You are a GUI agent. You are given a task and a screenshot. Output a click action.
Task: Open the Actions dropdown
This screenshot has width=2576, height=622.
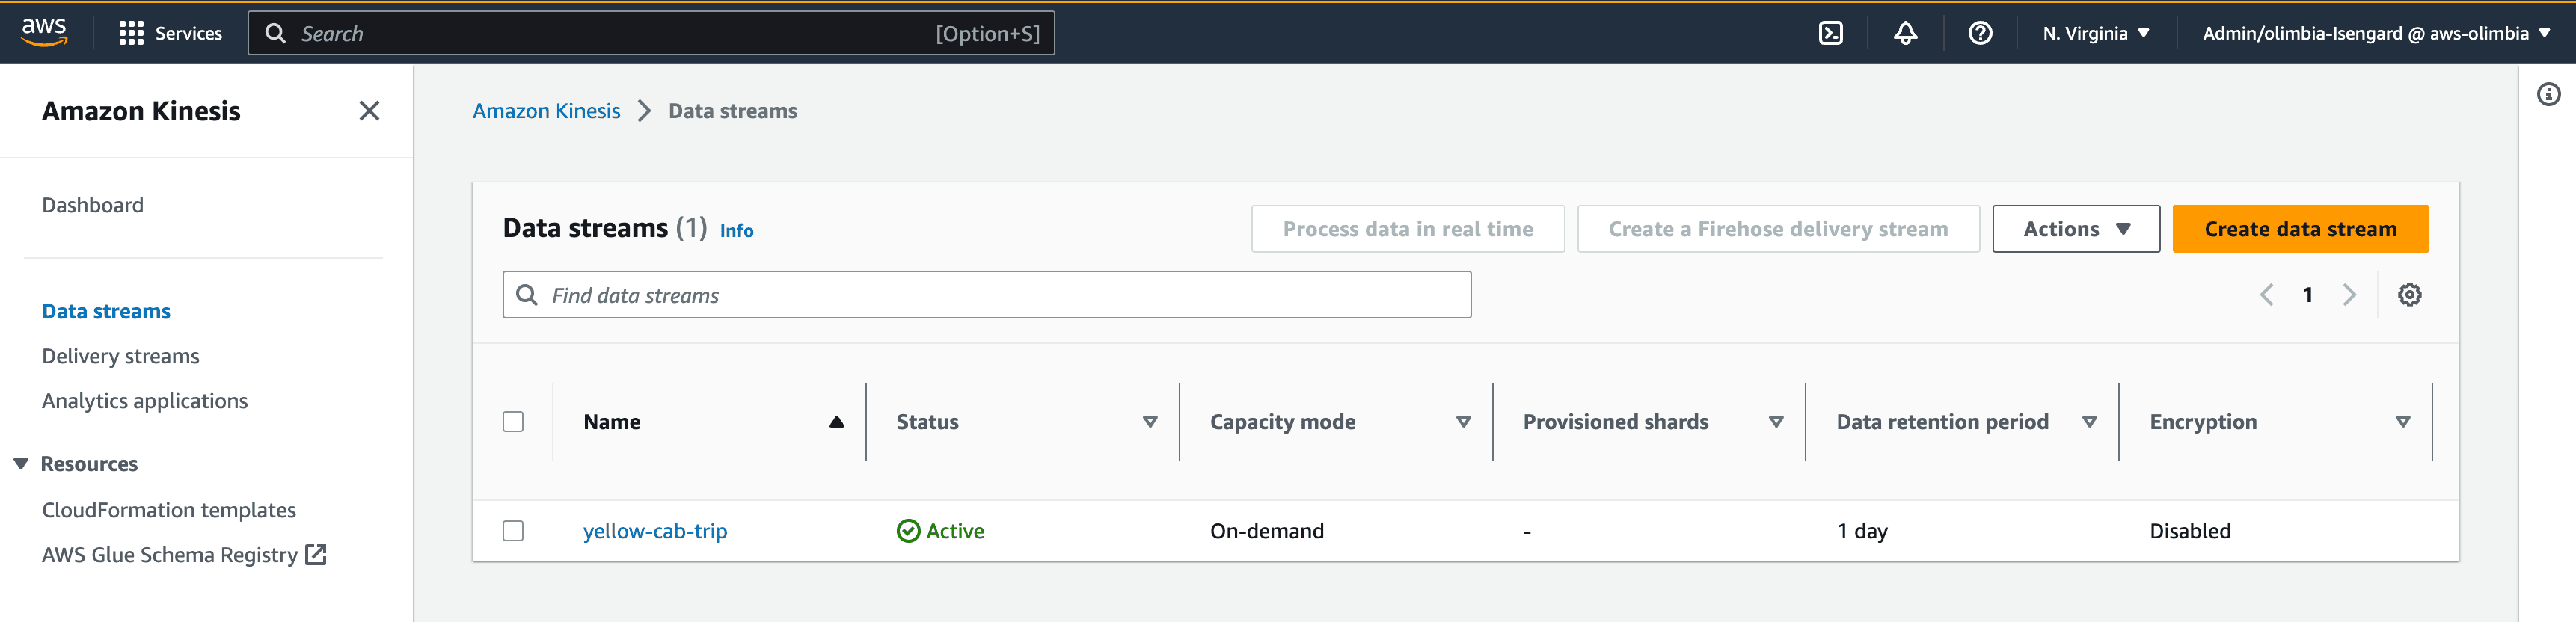click(x=2075, y=229)
